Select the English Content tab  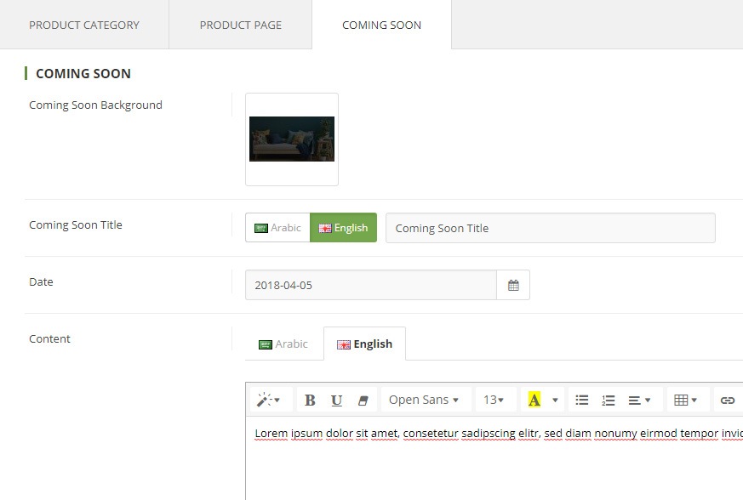pyautogui.click(x=364, y=344)
